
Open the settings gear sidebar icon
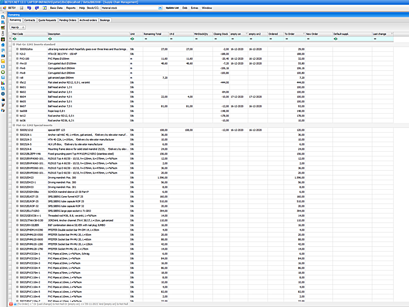point(3,94)
